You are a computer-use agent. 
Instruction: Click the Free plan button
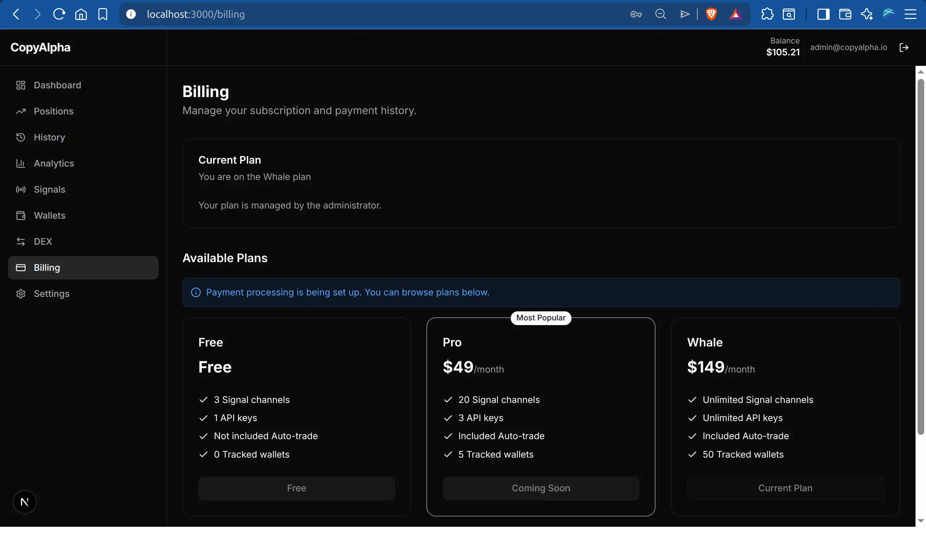(296, 488)
